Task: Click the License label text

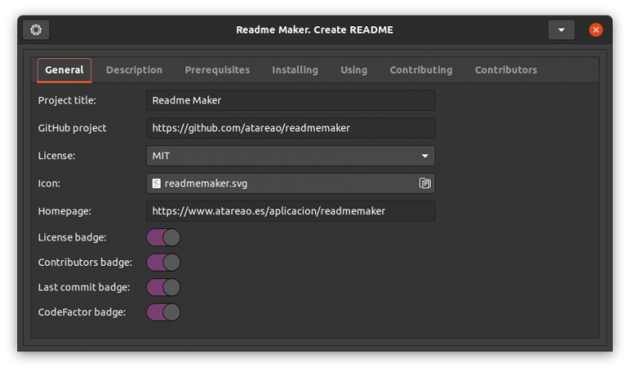Action: [x=57, y=156]
